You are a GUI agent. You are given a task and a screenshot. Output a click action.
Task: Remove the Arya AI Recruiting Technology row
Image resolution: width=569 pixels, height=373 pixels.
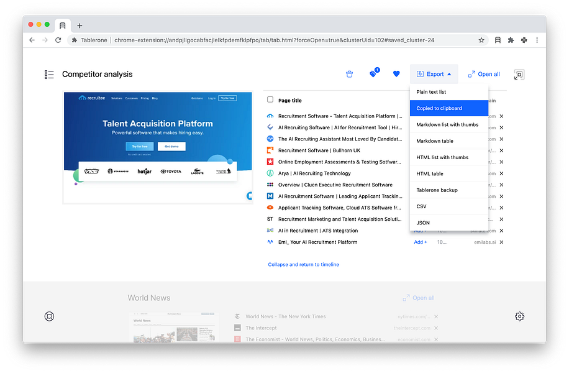tap(501, 173)
